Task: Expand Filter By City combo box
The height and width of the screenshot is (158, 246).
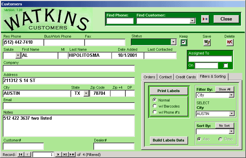Action: pos(232,95)
